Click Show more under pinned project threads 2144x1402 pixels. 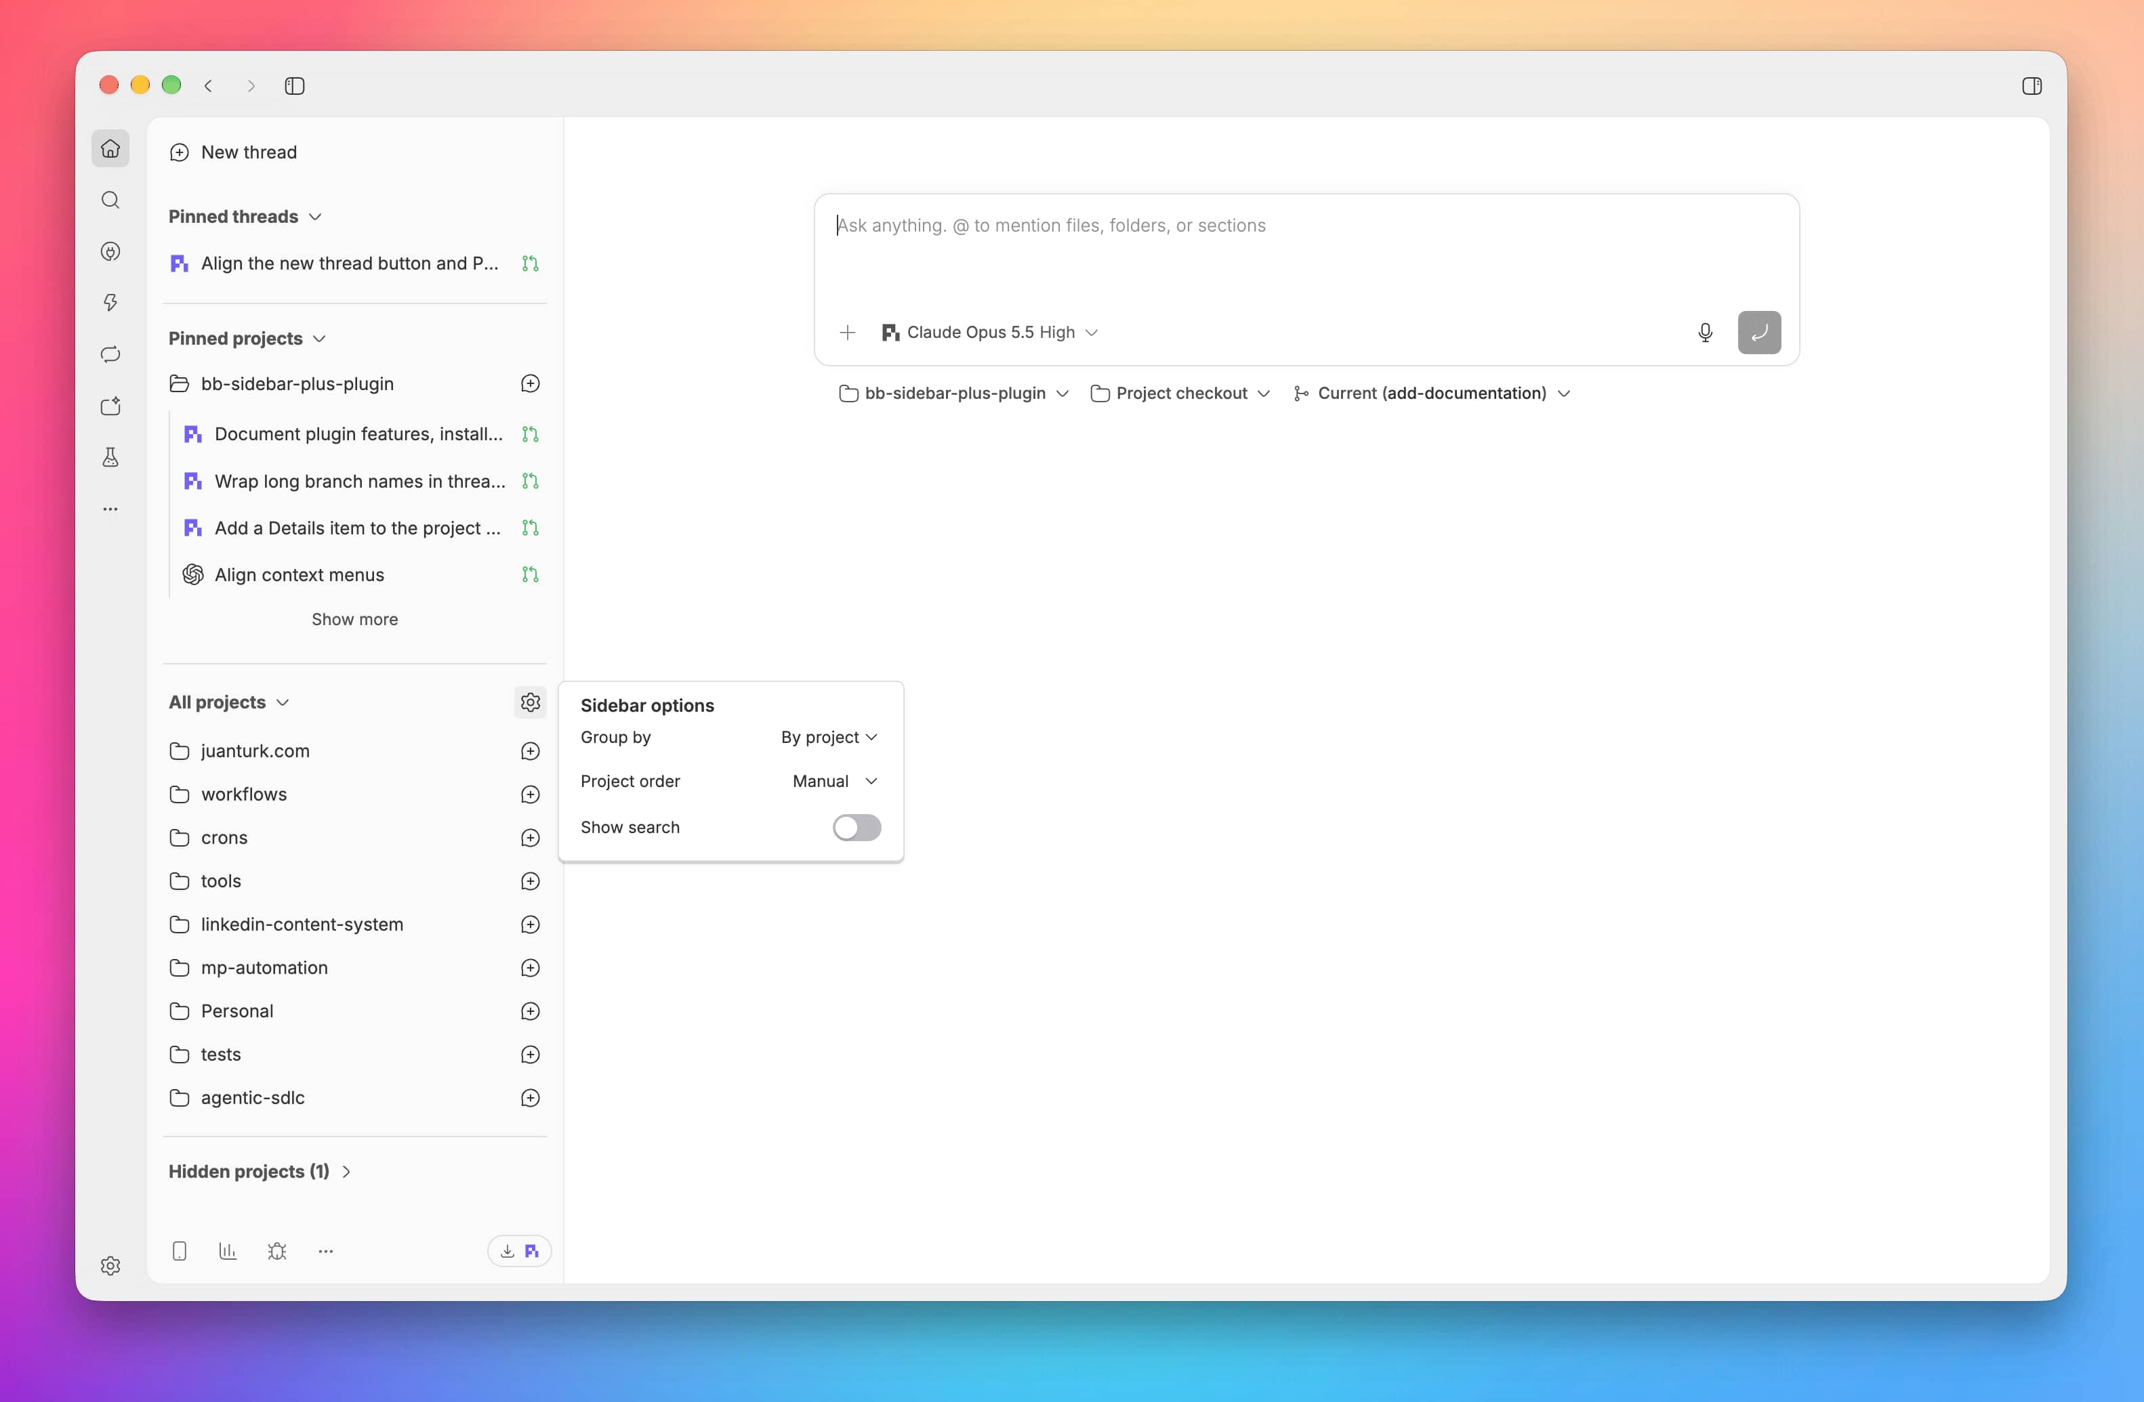pyautogui.click(x=354, y=620)
